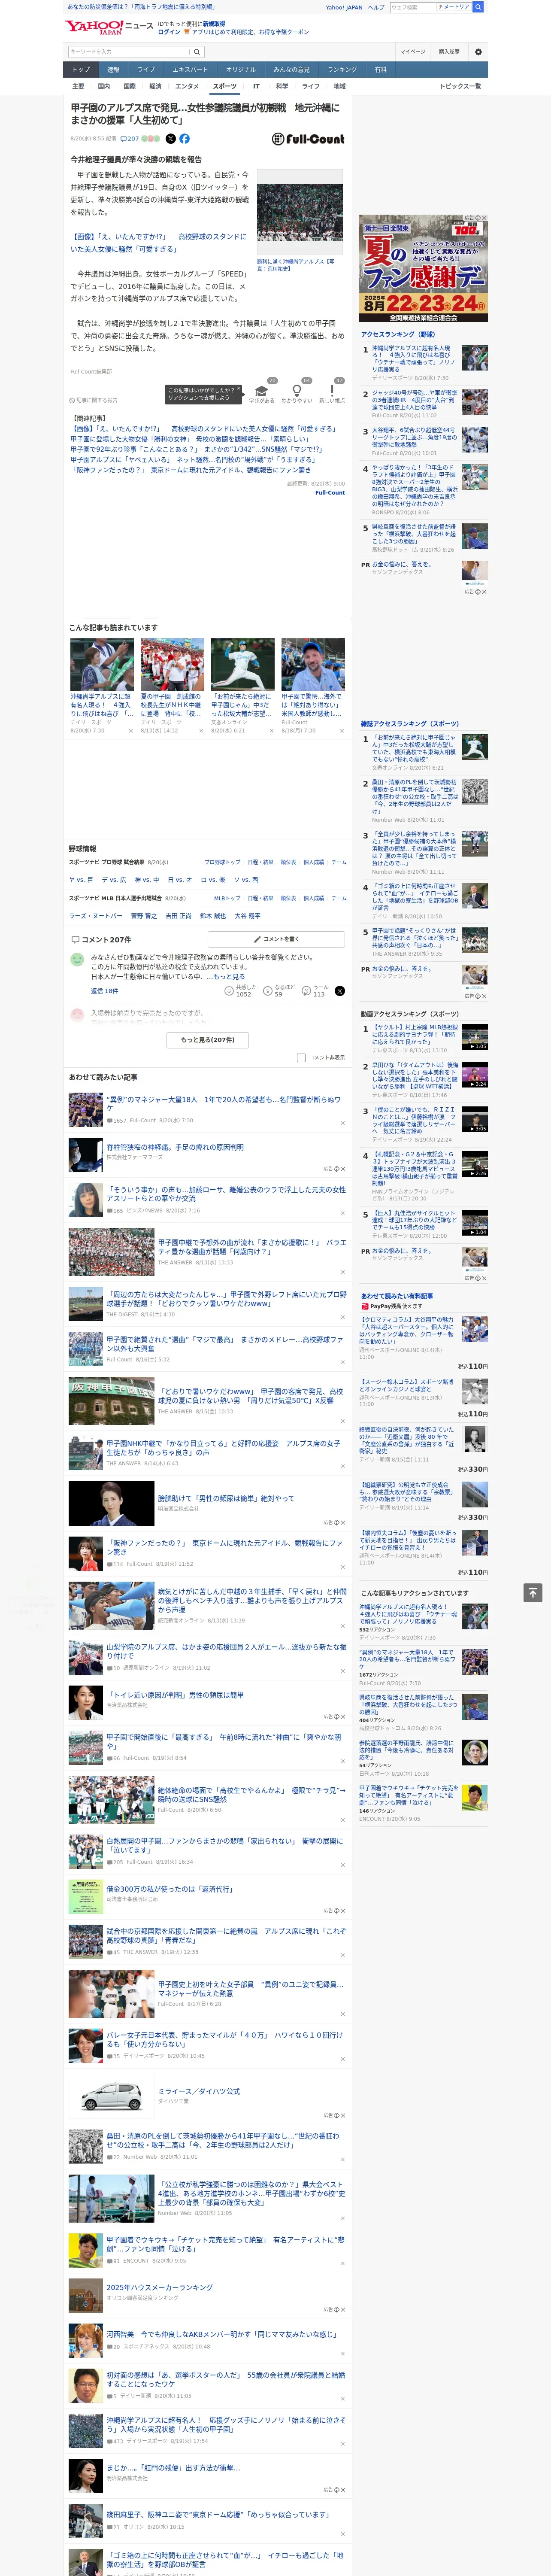Open the ヤ vs. 巨 game result link
The width and height of the screenshot is (551, 2576).
pos(81,880)
